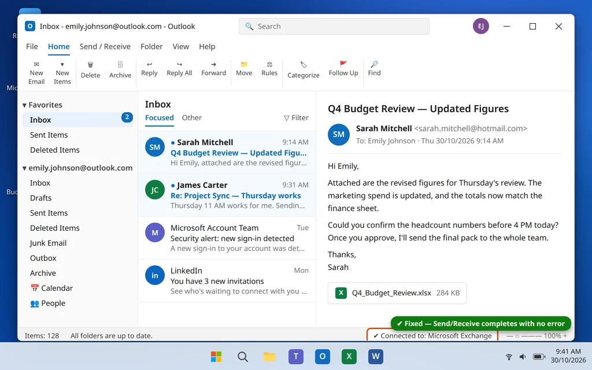Screen dimensions: 592x370
Task: Zoom in using the plus sign
Action: 565,336
